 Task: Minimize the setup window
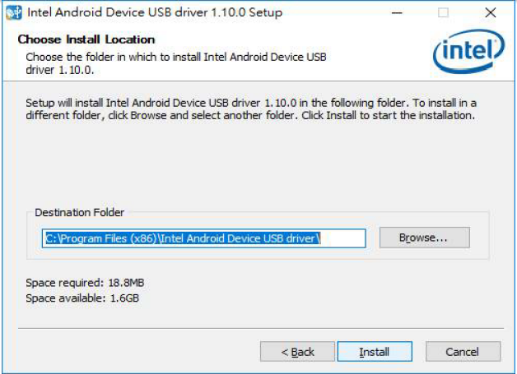(x=397, y=13)
